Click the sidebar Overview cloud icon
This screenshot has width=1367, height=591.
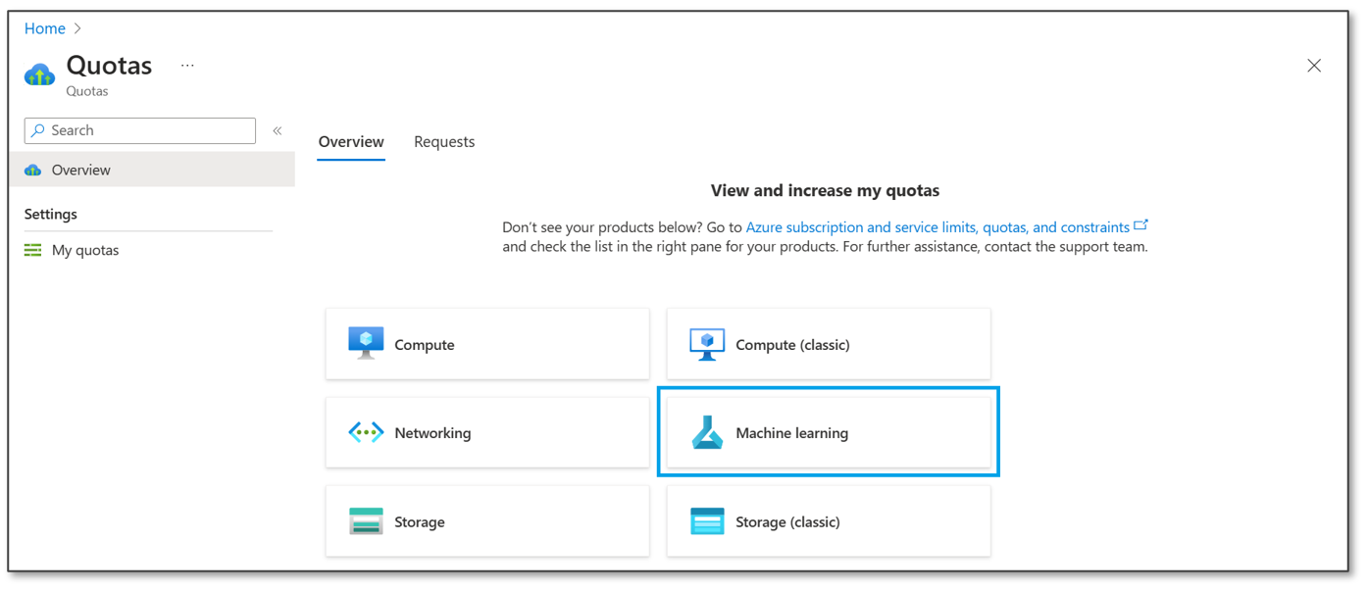[x=33, y=170]
